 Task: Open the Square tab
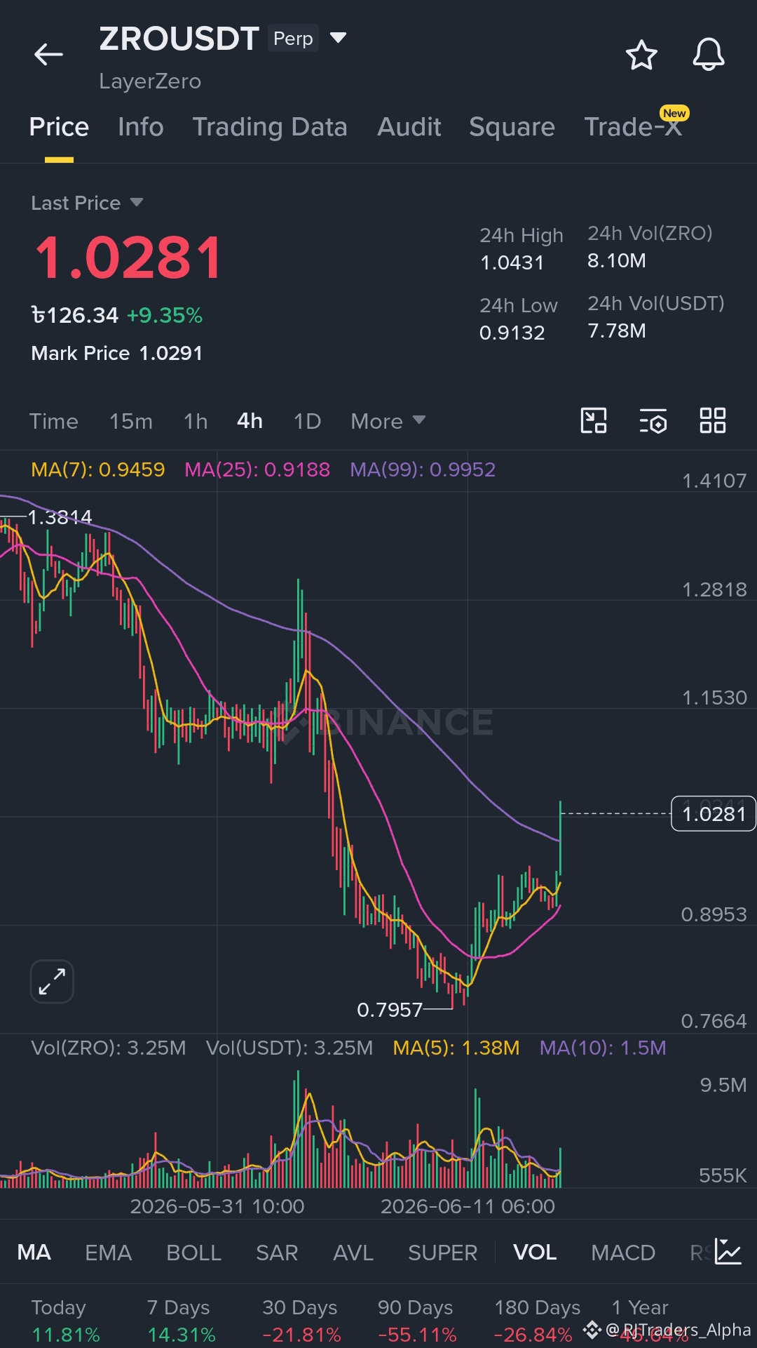click(x=512, y=127)
